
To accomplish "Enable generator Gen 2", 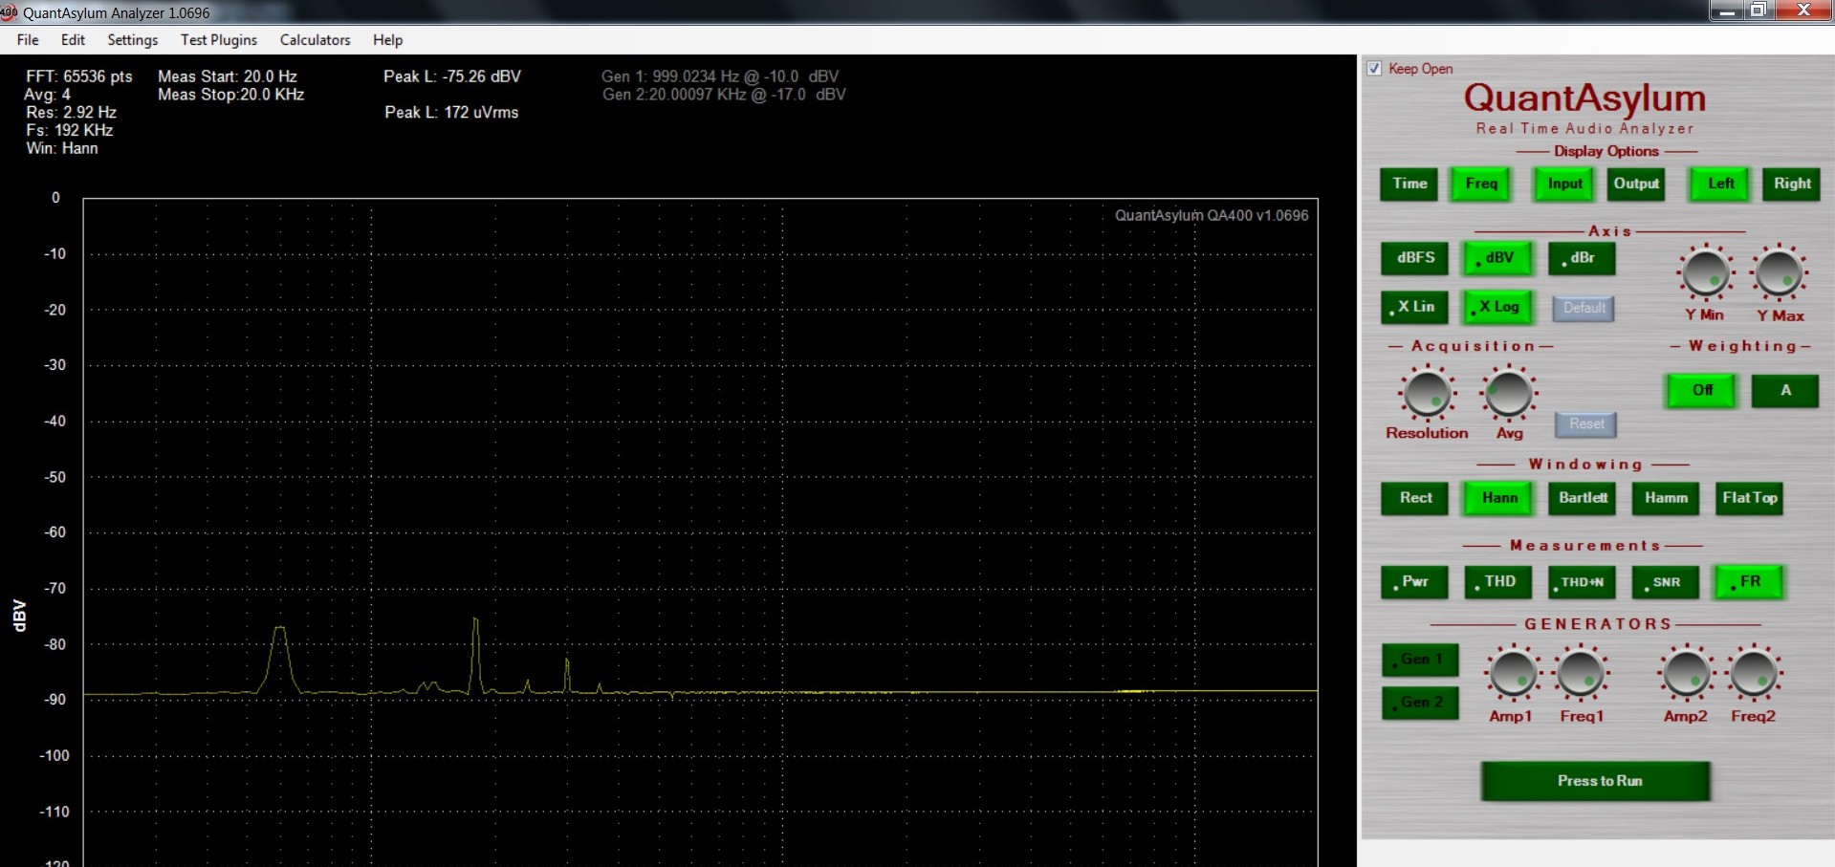I will (1421, 703).
